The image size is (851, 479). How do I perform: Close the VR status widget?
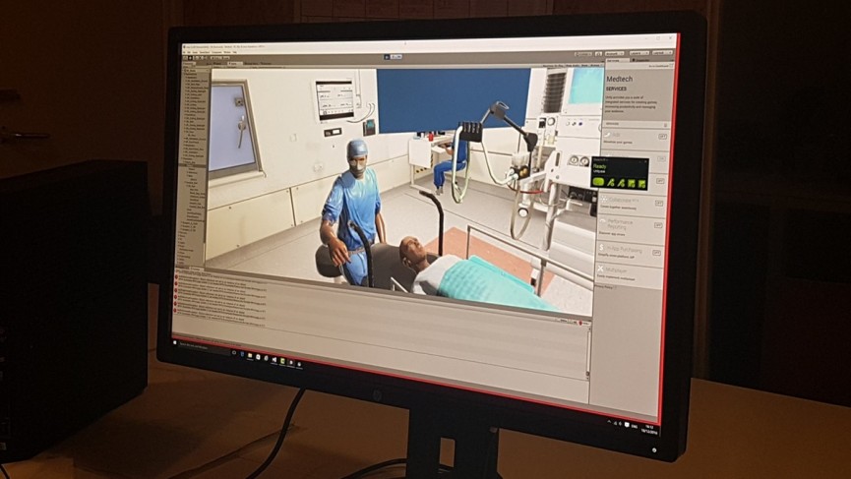(645, 161)
